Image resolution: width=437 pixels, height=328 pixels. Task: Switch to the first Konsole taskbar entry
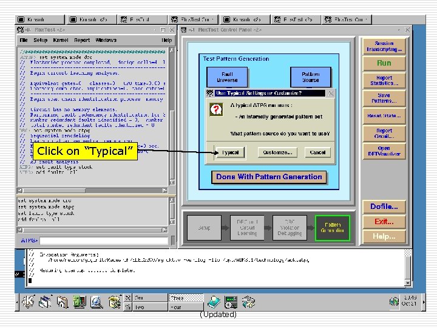pos(39,19)
